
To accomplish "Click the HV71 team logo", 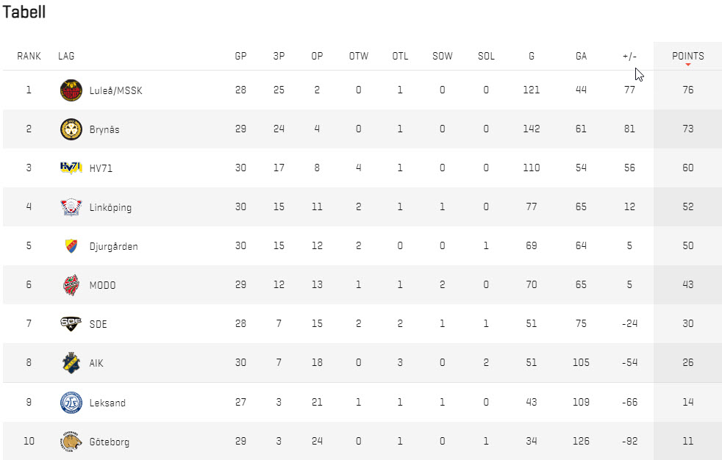I will 71,168.
